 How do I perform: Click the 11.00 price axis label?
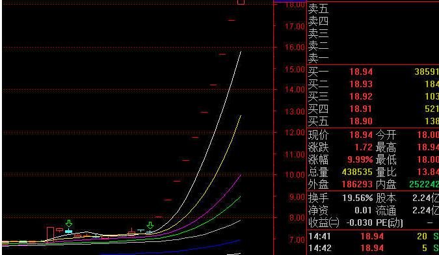(x=295, y=154)
